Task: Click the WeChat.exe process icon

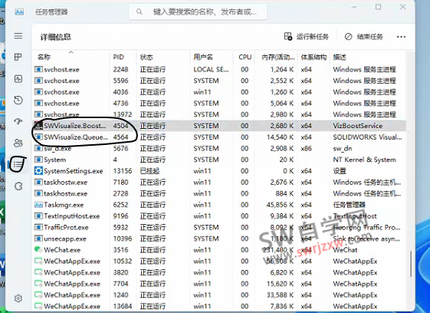Action: [38, 249]
